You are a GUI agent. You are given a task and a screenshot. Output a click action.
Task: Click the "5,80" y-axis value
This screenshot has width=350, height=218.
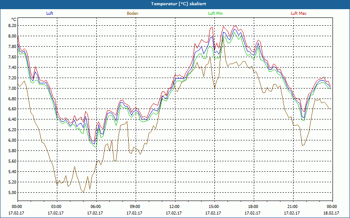click(x=12, y=151)
